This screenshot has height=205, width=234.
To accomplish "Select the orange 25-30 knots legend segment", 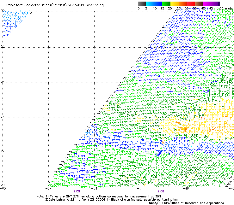I will pos(183,4).
